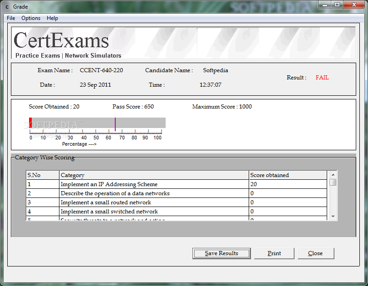Select the Category column header

(x=154, y=175)
